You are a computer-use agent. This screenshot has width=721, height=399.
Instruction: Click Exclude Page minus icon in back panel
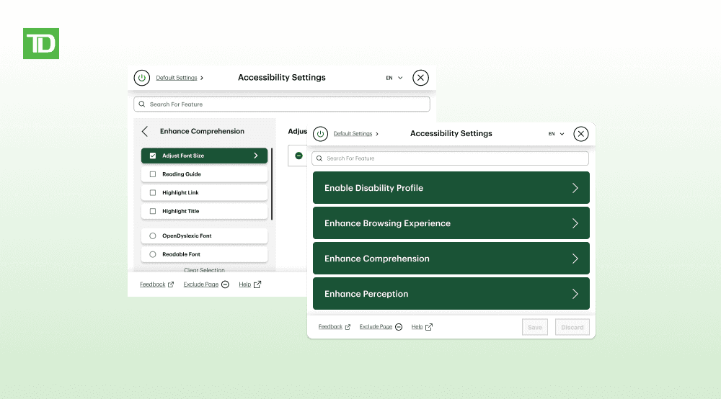pos(225,284)
